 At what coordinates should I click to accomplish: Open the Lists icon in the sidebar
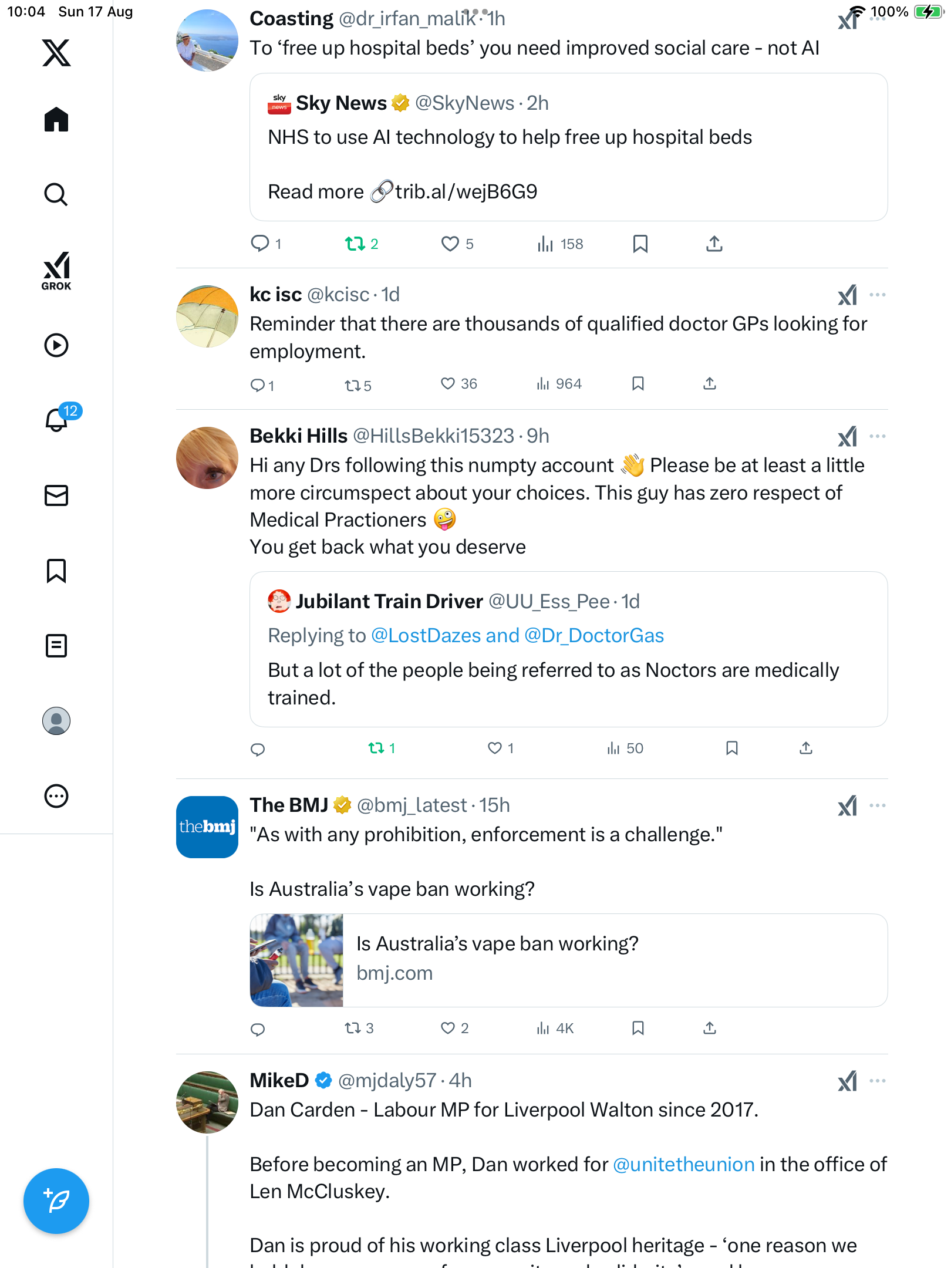(x=56, y=646)
